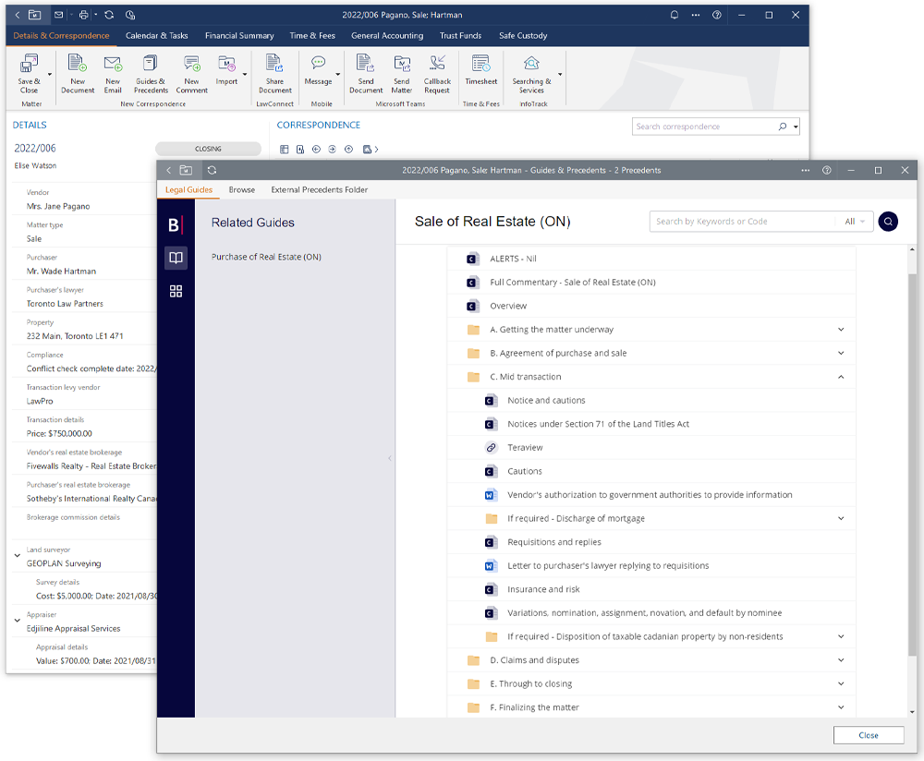Click the printer icon in main title bar

click(84, 15)
